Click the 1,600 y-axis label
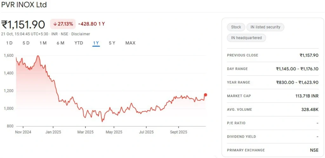 9,56
